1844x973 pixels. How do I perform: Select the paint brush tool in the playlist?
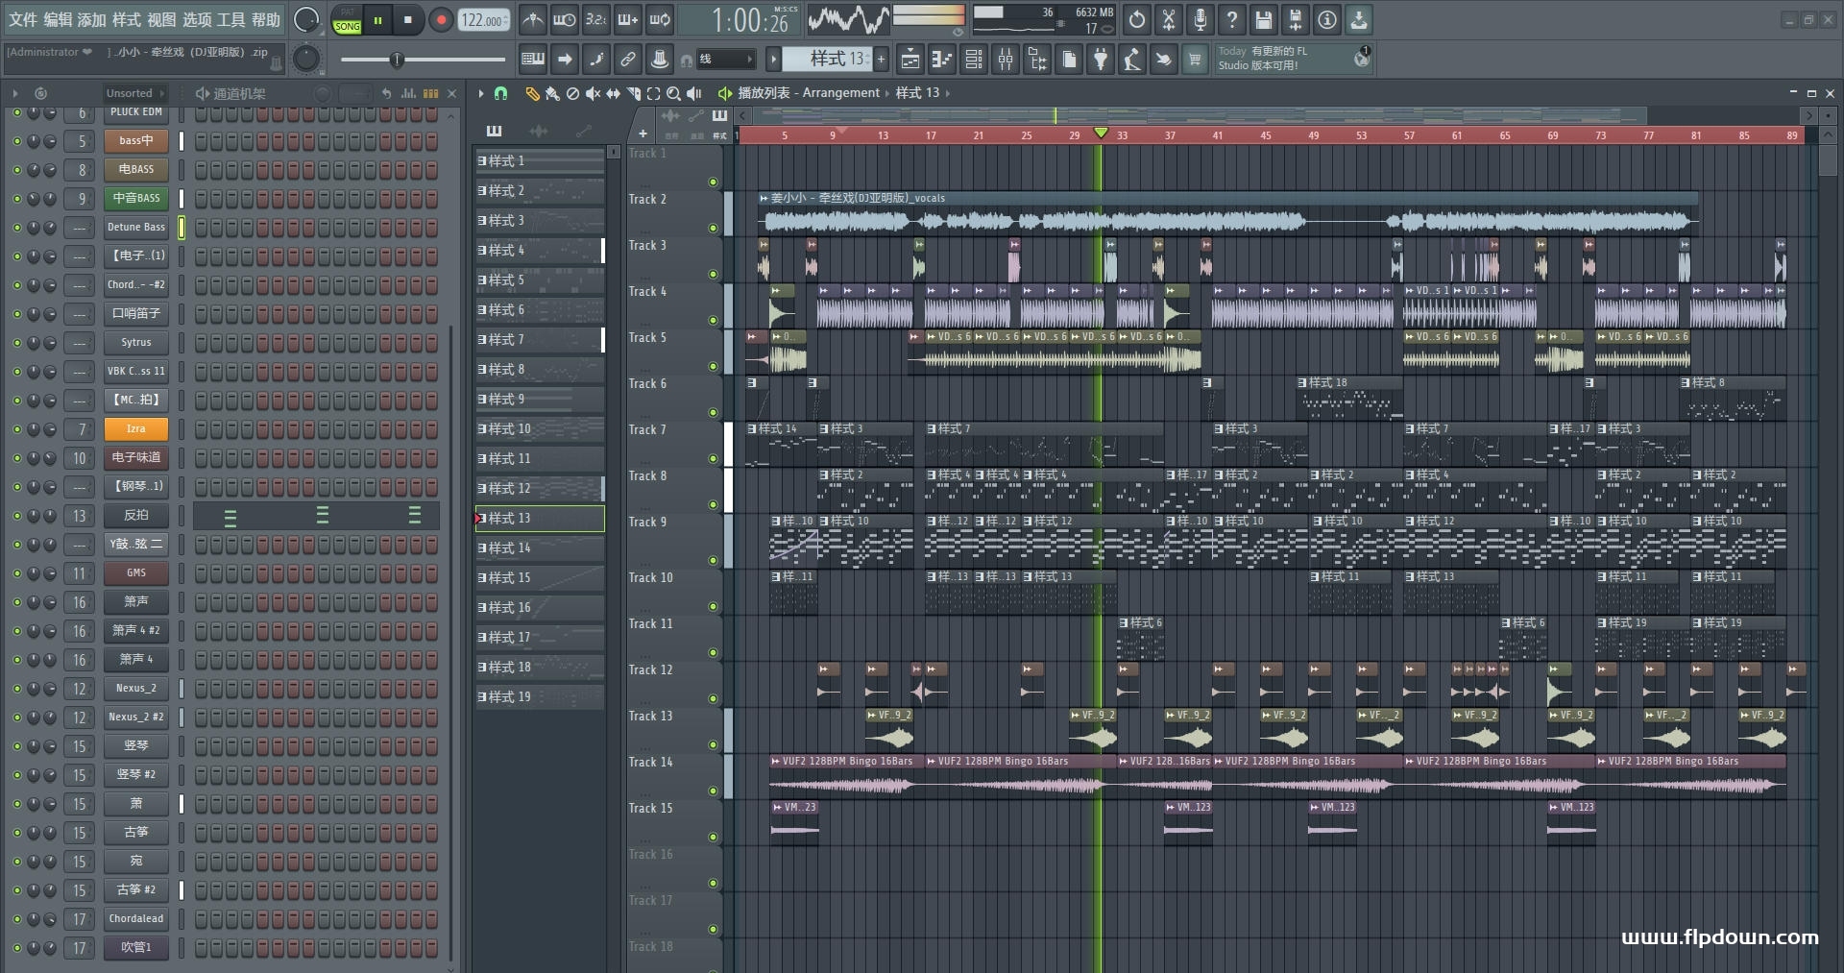[x=552, y=93]
